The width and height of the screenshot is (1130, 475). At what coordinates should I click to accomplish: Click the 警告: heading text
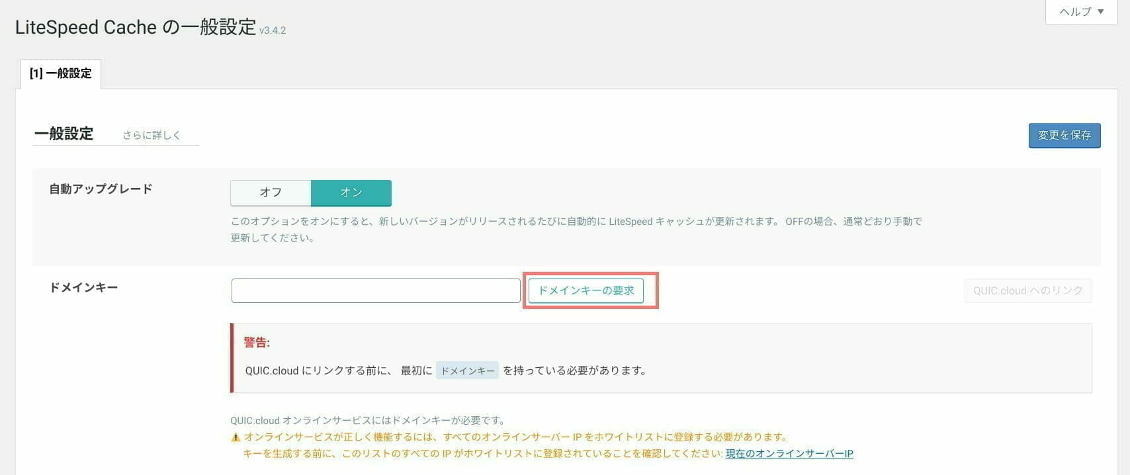coord(257,342)
